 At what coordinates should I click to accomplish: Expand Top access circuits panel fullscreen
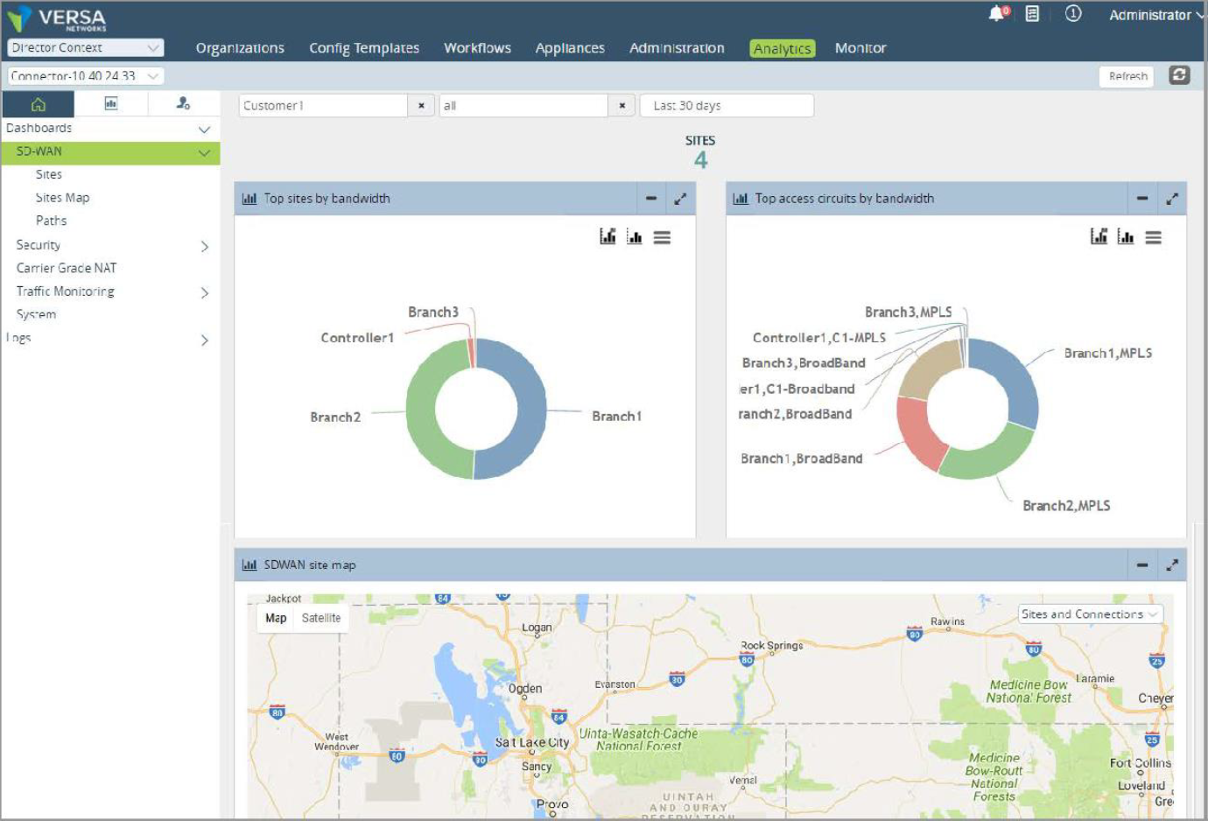tap(1172, 199)
